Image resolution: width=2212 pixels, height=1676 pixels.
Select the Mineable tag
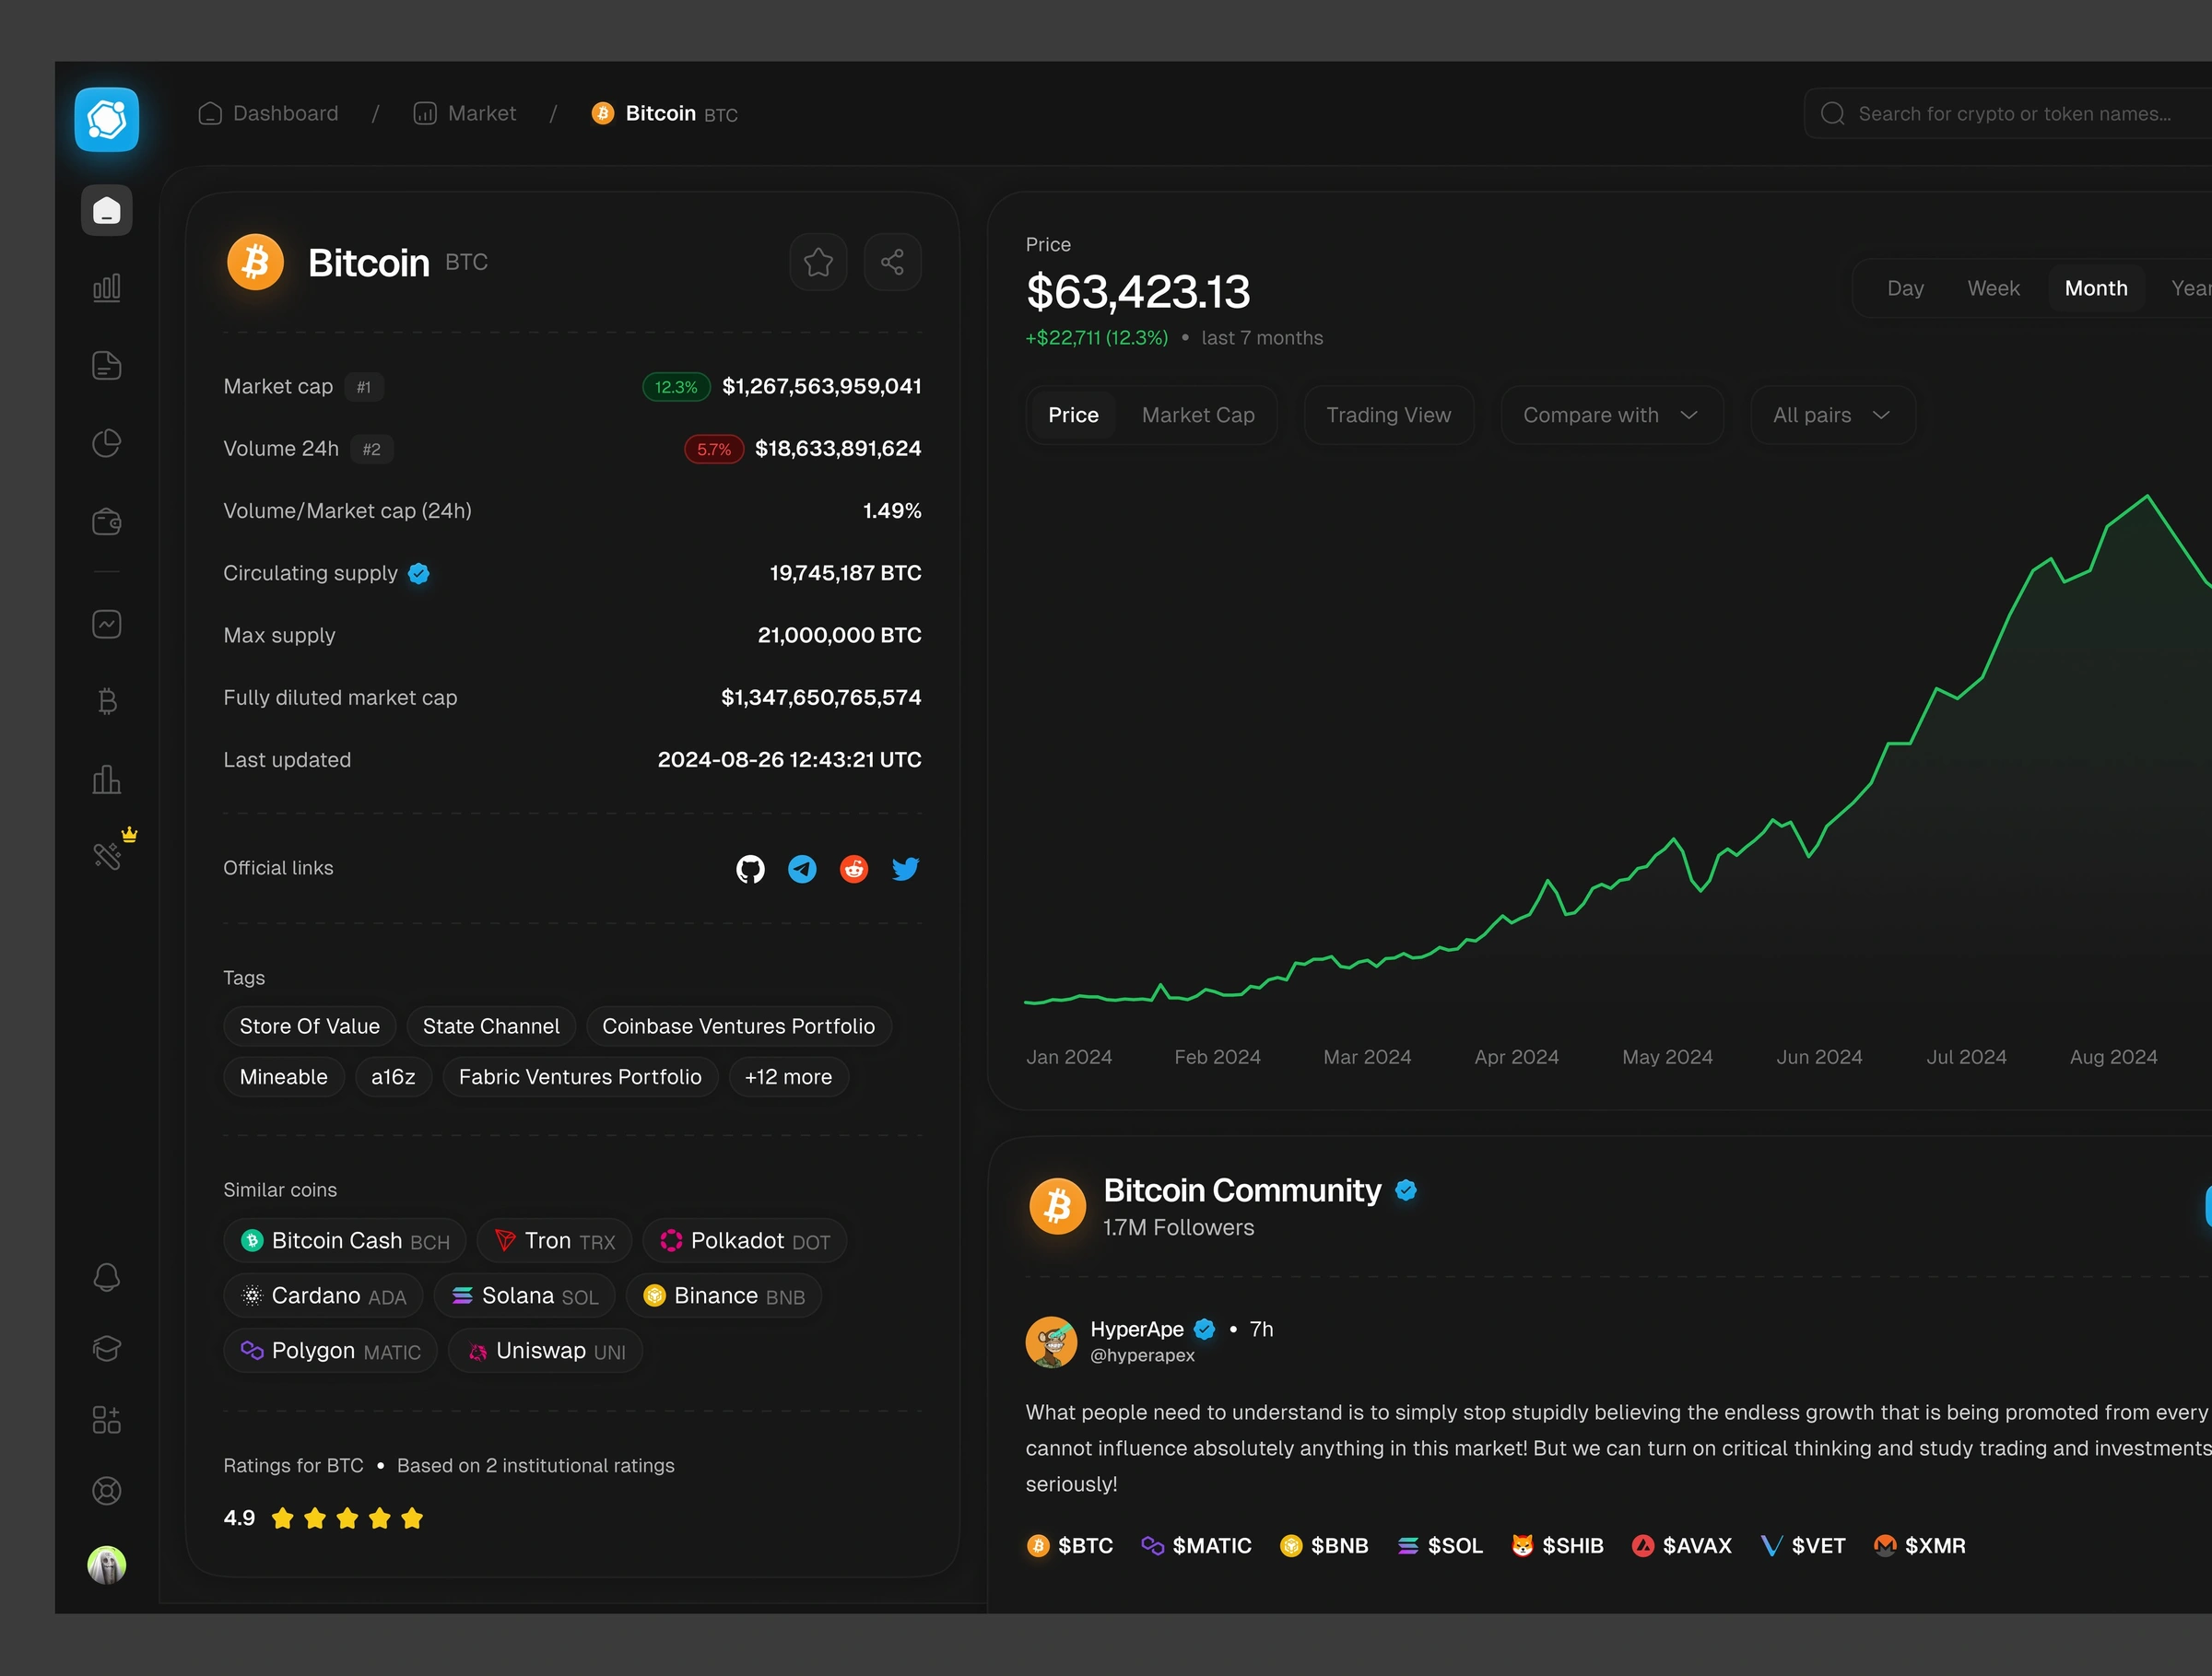coord(284,1077)
